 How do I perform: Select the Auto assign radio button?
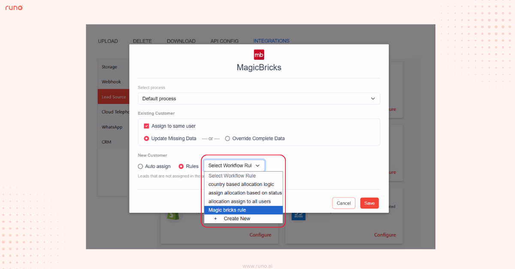coord(140,166)
